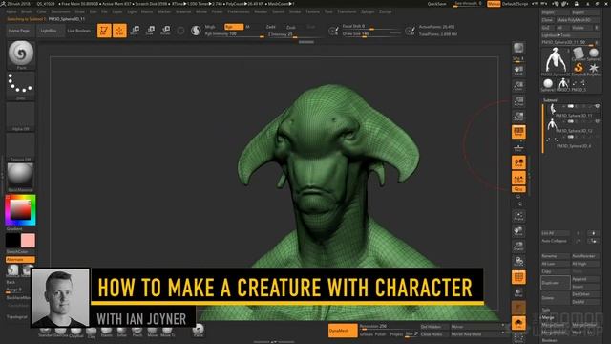611x344 pixels.
Task: Select the Rotate transform icon in top shelf
Action: click(165, 31)
